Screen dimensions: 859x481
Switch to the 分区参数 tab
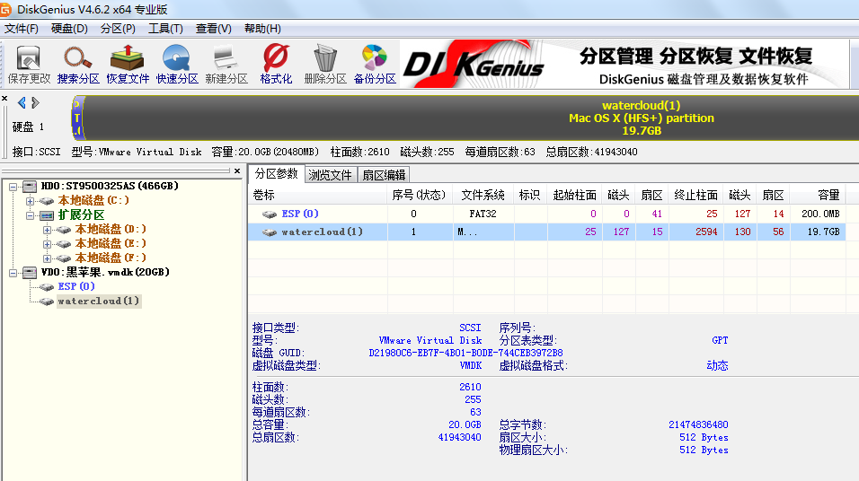coord(276,174)
